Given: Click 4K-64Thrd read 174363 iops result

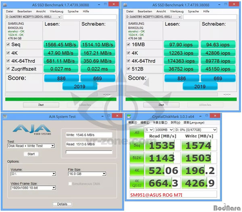Looking at the screenshot, I should 181,61.
